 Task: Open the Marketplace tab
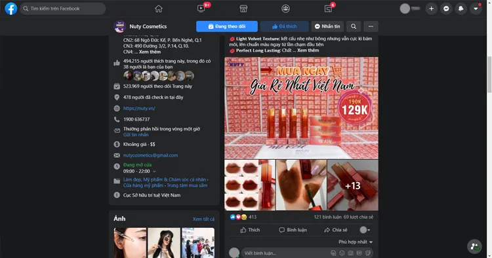tap(243, 9)
